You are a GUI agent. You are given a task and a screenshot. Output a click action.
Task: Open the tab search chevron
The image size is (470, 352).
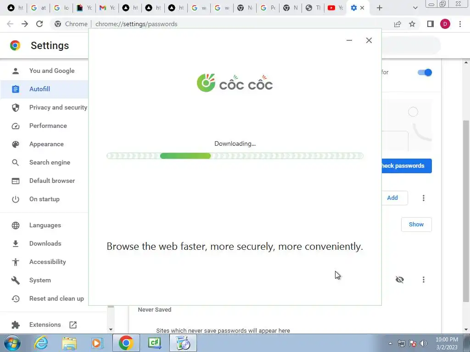tap(415, 8)
